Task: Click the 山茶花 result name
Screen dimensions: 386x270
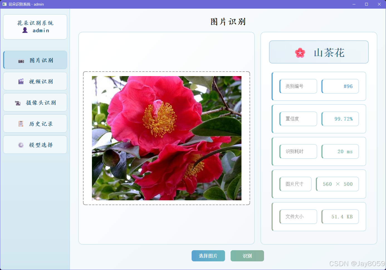Action: 329,53
